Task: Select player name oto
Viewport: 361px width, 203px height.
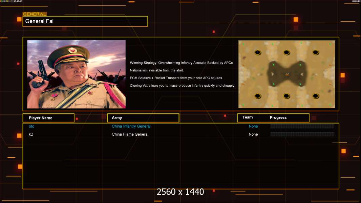Action: [x=31, y=126]
